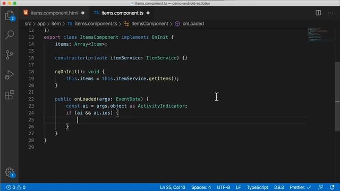Click OnInit interface name on line 13
340x191 pixels.
[160, 37]
